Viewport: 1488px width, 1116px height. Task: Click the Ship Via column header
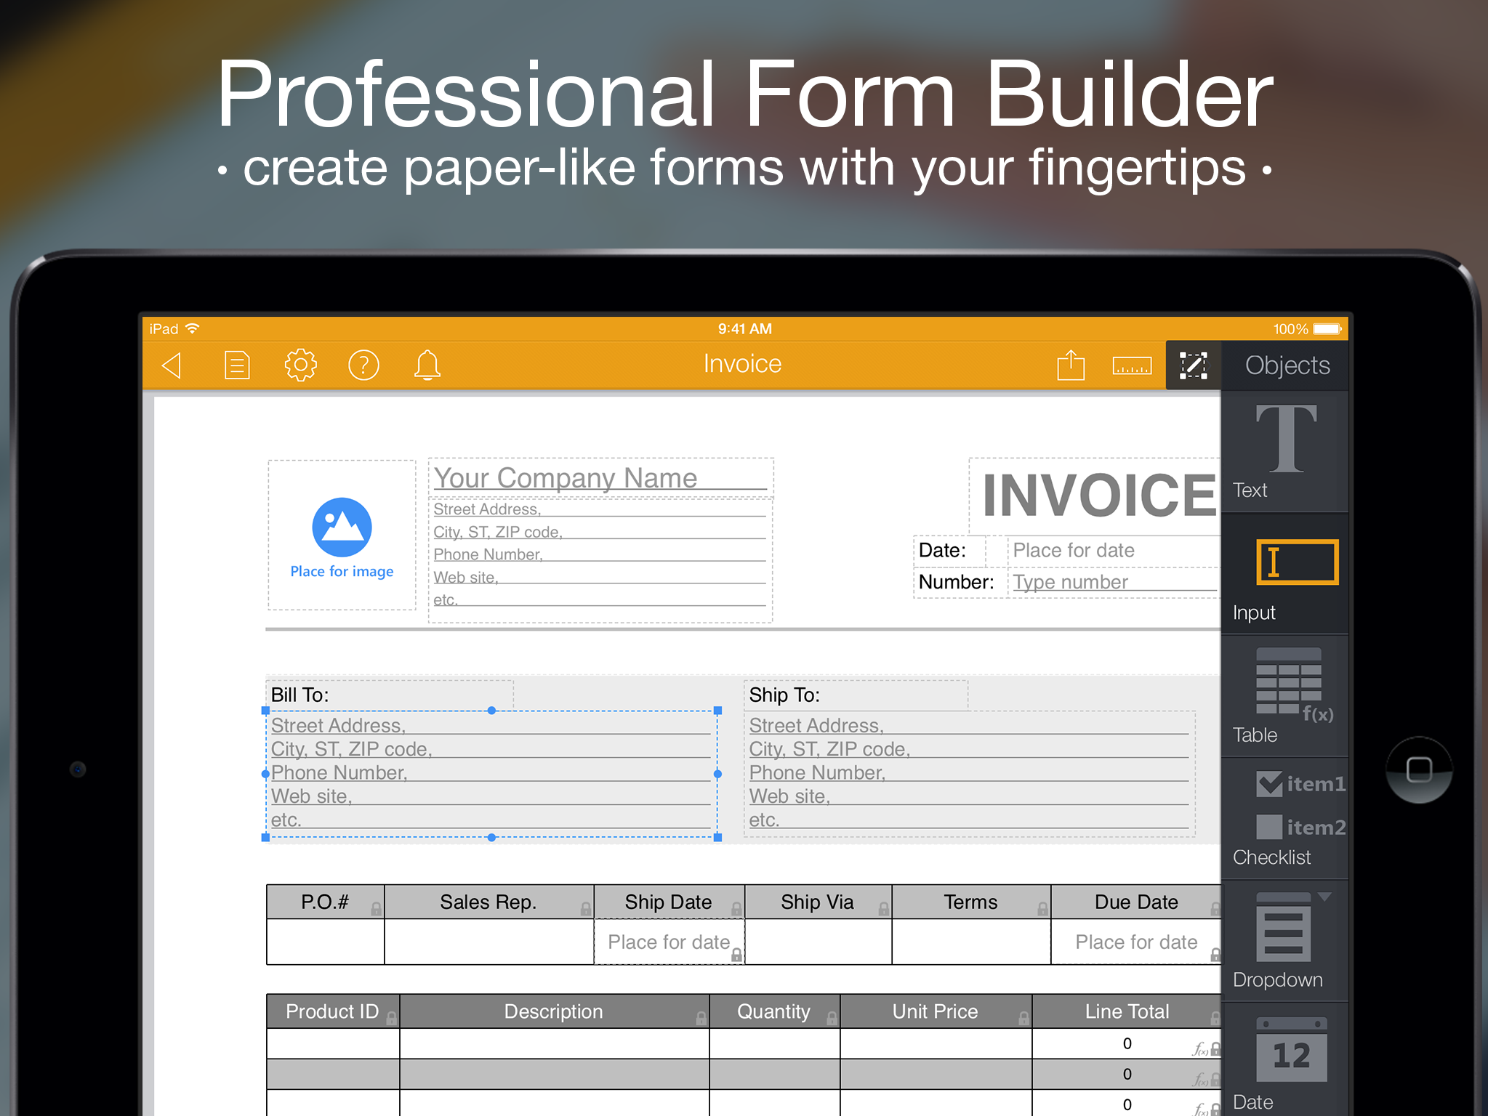(818, 902)
